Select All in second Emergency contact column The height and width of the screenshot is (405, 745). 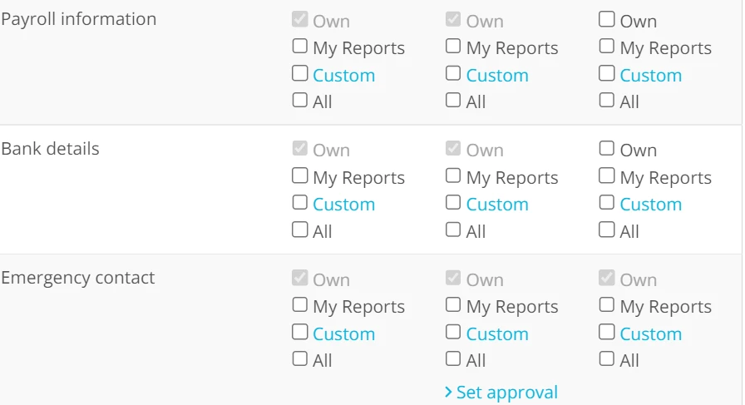tap(453, 358)
